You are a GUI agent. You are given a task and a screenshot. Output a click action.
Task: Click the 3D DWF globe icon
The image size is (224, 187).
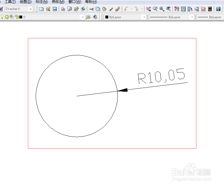[83, 9]
